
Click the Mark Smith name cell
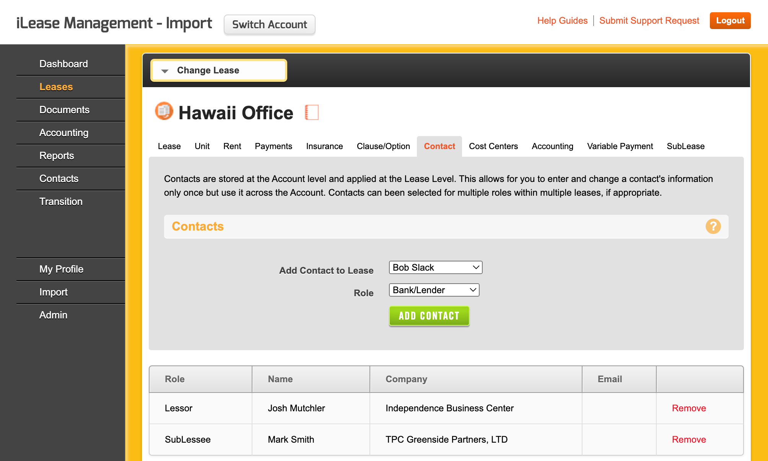(x=311, y=440)
